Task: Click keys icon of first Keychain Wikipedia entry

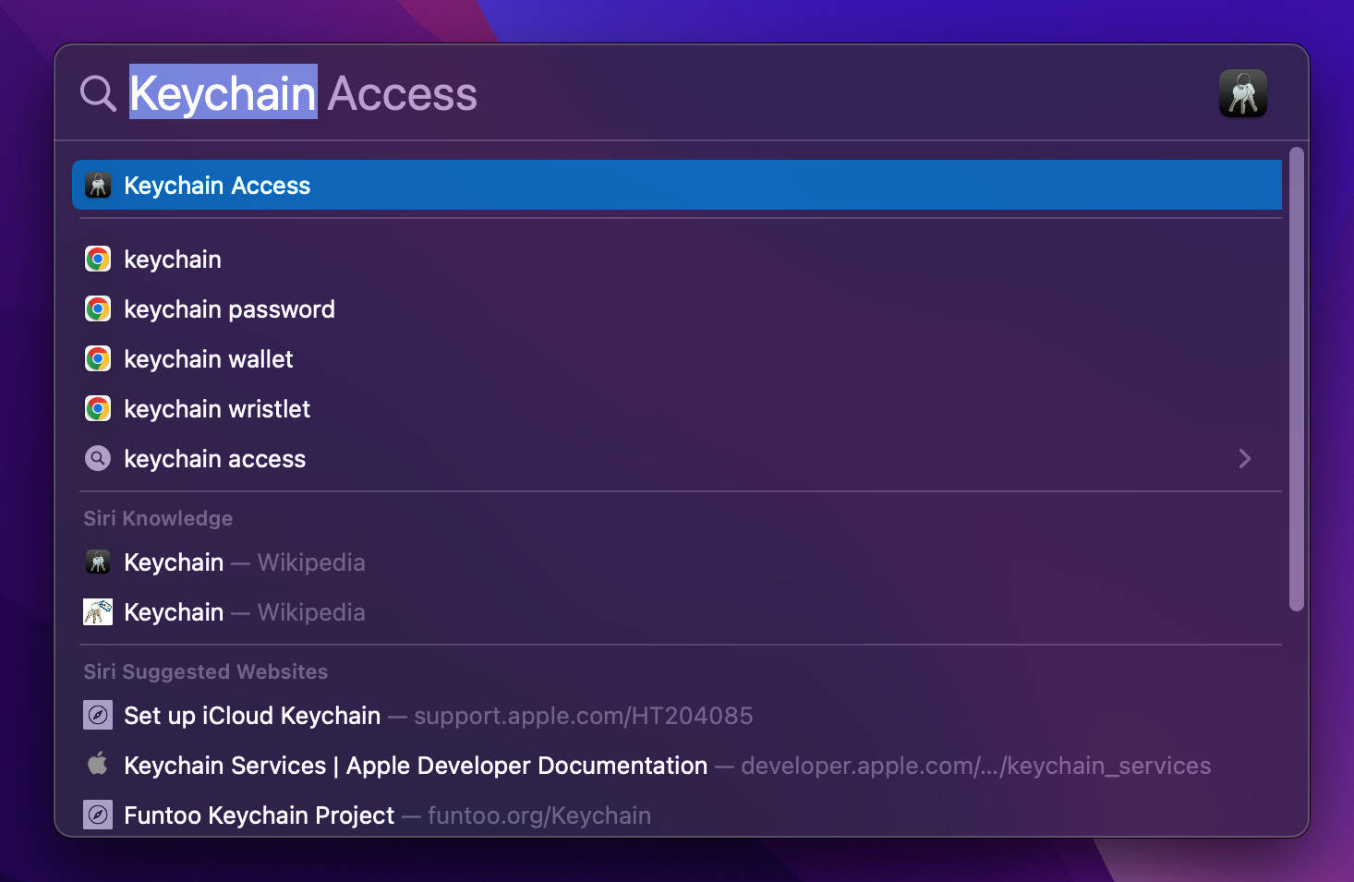Action: coord(98,562)
